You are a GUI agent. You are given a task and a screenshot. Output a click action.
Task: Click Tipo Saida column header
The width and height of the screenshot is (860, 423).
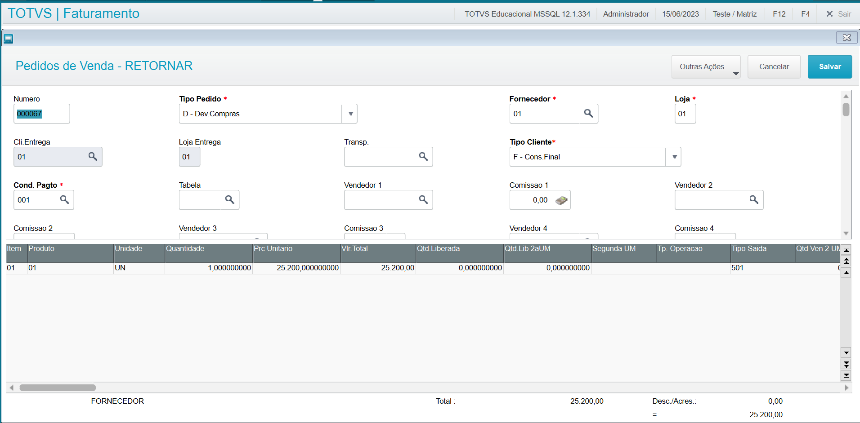762,253
